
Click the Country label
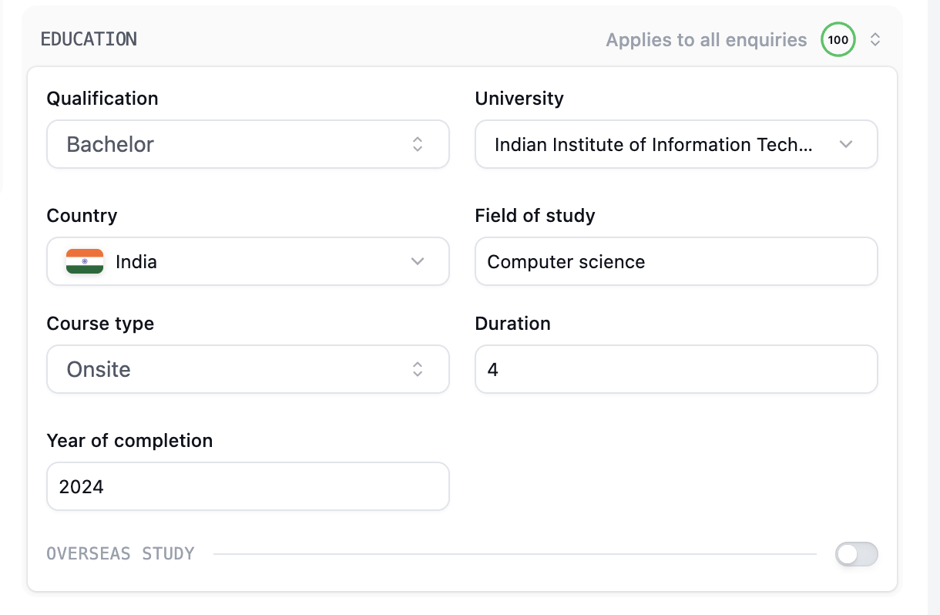click(x=82, y=216)
